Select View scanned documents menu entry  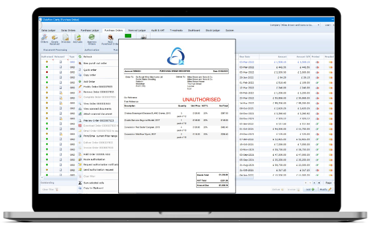[x=98, y=109]
